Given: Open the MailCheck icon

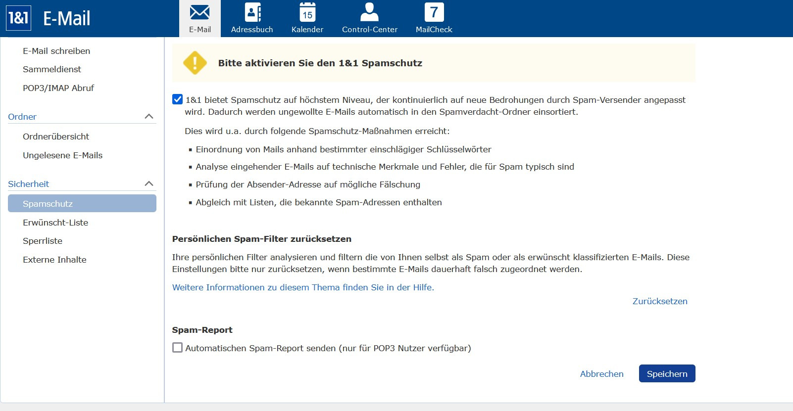Looking at the screenshot, I should [x=434, y=12].
